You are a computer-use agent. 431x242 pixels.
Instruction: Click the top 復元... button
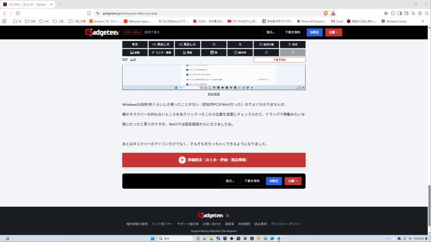[x=271, y=32]
